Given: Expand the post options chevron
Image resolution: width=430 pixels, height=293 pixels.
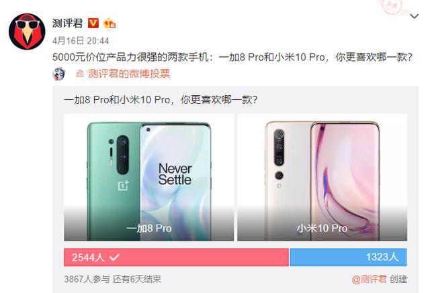Looking at the screenshot, I should tap(414, 16).
